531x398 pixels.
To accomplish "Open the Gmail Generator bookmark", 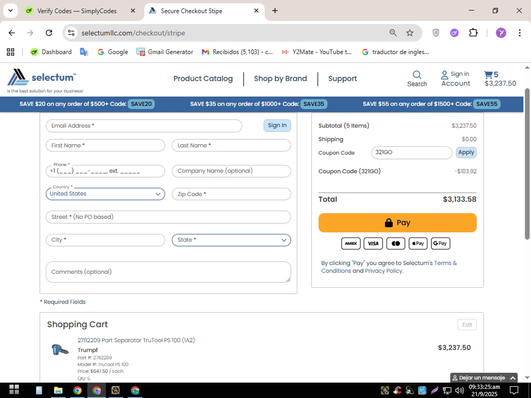I will [165, 52].
